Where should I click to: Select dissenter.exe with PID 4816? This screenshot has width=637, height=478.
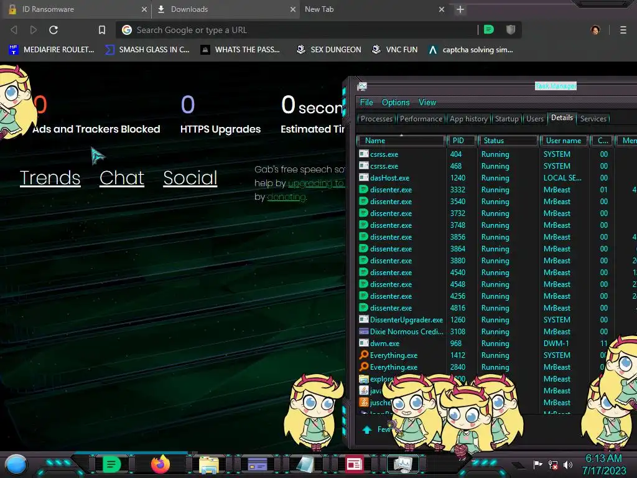[496, 308]
